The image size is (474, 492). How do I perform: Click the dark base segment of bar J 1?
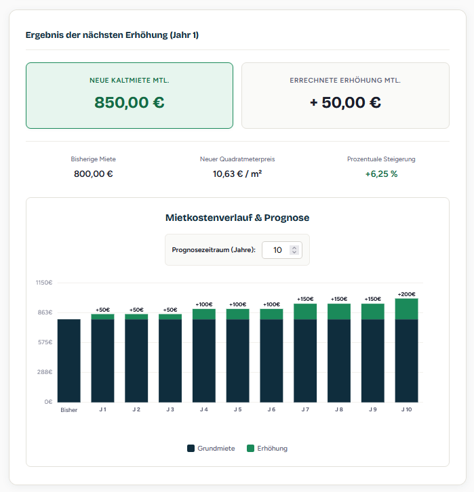[102, 361]
